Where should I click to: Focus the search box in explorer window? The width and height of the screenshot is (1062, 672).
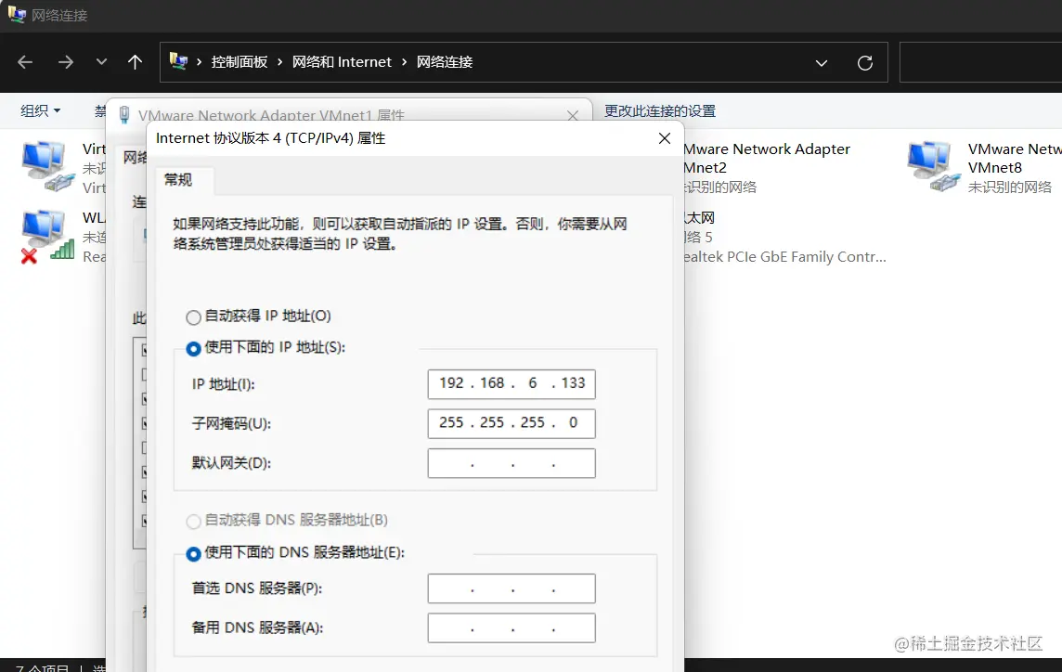980,62
